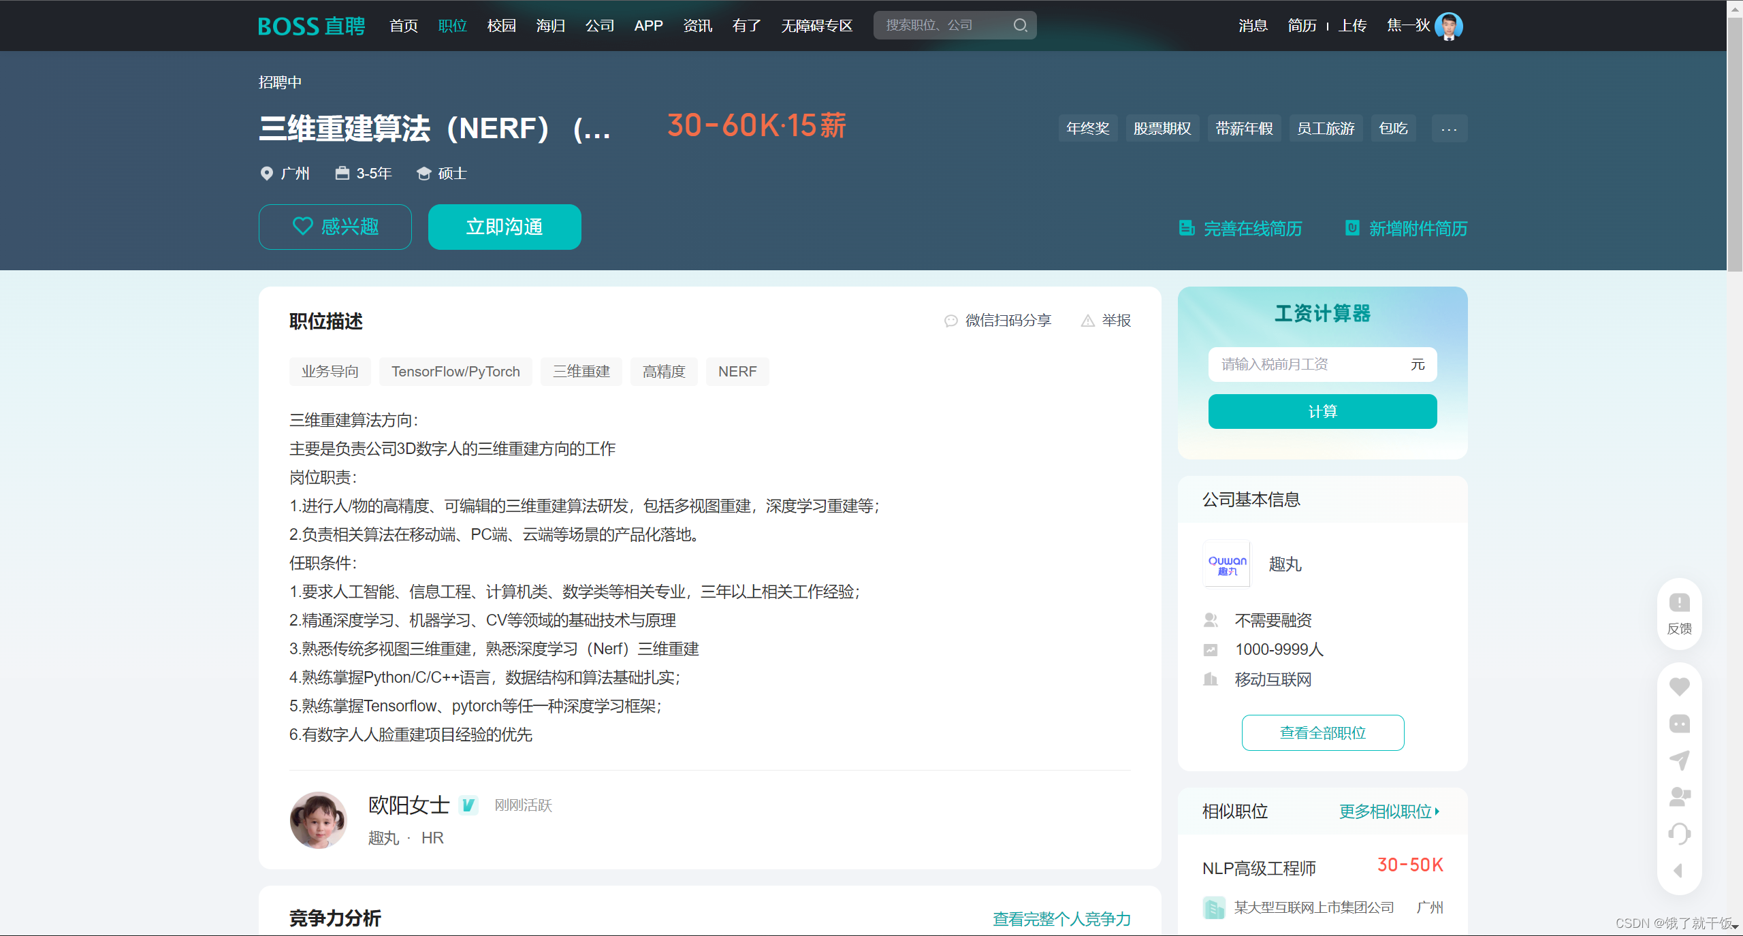Click the heart icon in right sidebar
1743x936 pixels.
point(1679,686)
